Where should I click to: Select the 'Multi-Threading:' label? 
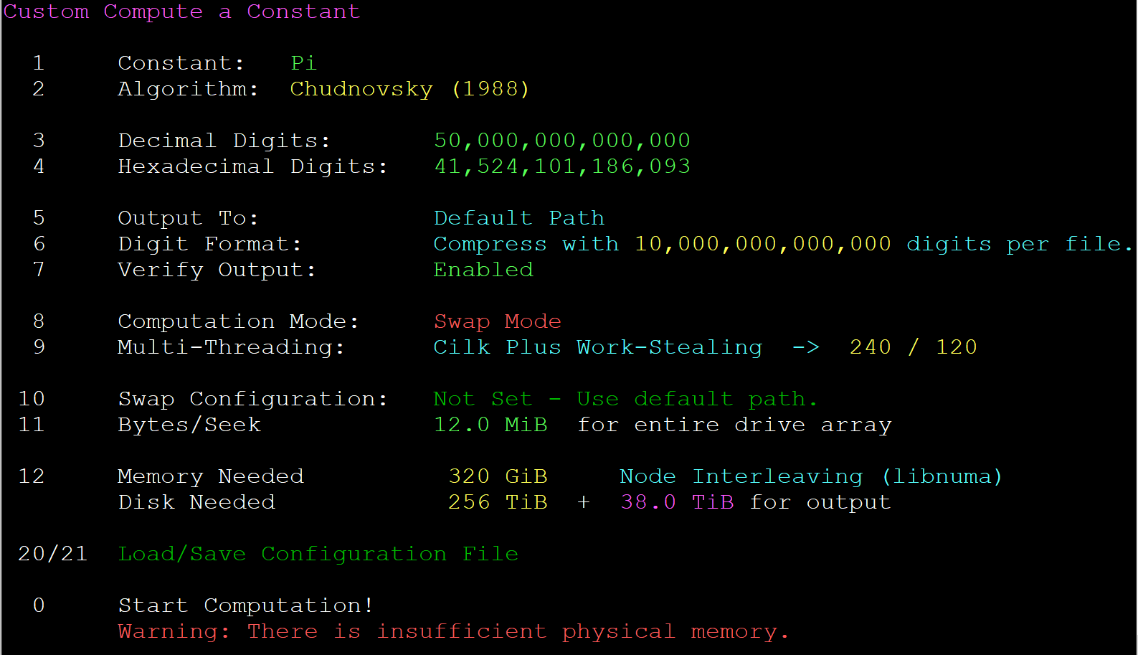(x=231, y=347)
